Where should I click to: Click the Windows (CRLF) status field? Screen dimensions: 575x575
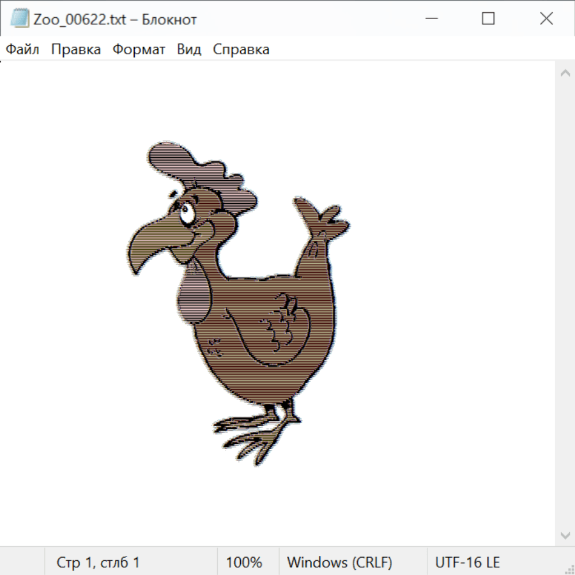pyautogui.click(x=339, y=562)
